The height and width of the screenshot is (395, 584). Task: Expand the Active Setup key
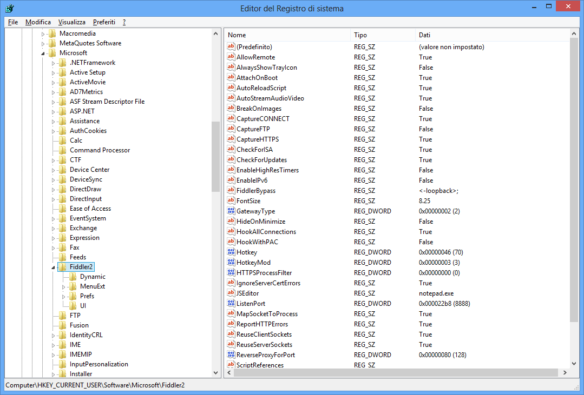coord(53,73)
